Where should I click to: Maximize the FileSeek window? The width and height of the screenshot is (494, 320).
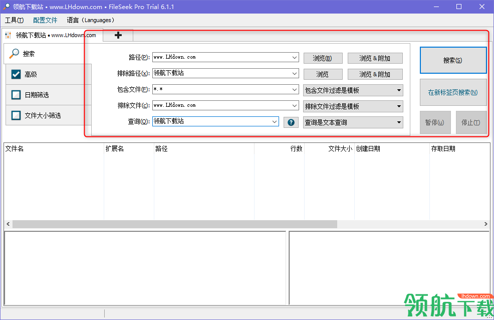[459, 7]
